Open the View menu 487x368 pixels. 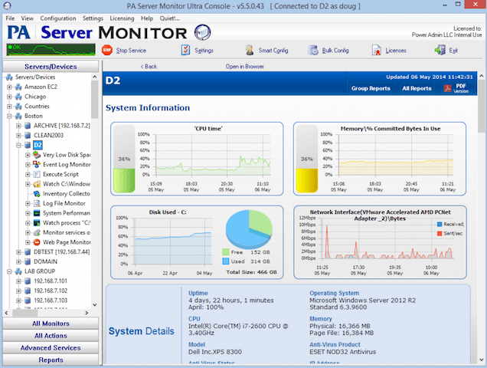click(x=28, y=18)
